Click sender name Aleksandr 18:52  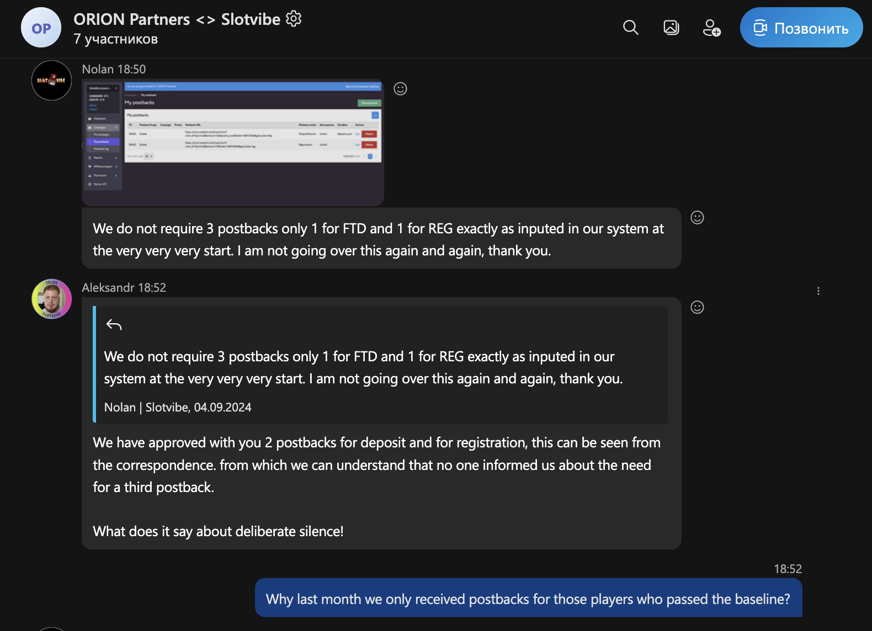124,287
